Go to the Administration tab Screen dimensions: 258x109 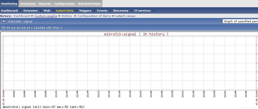click(x=89, y=4)
